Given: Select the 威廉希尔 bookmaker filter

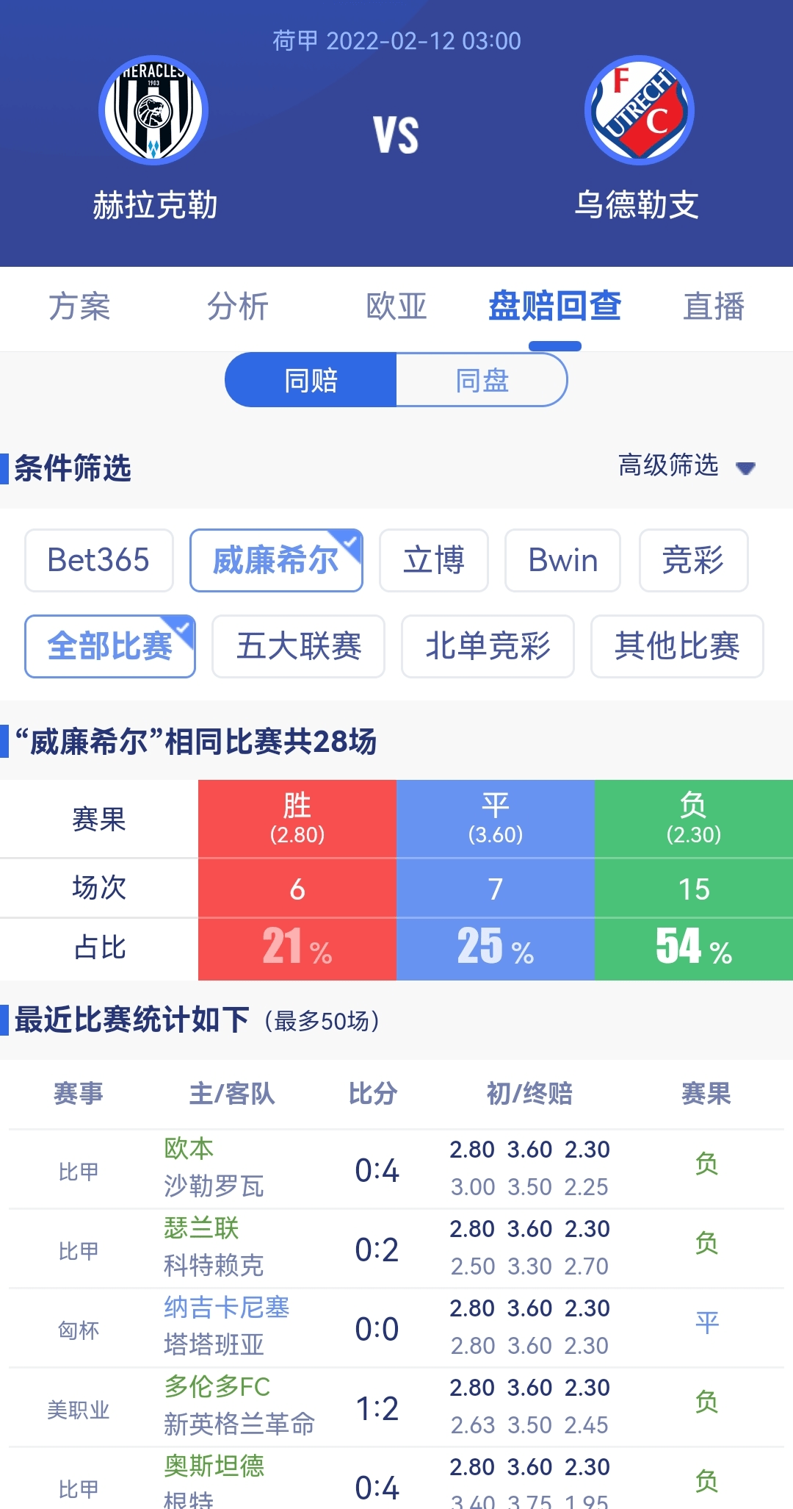Looking at the screenshot, I should 276,560.
